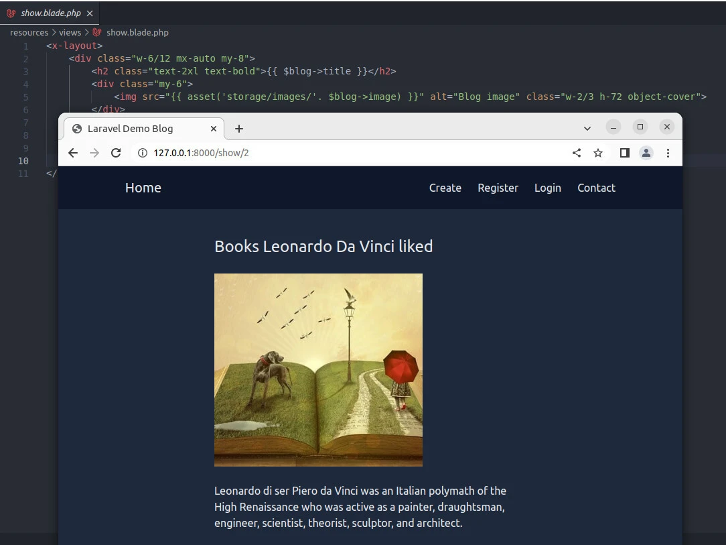The height and width of the screenshot is (545, 726).
Task: Bookmark this page with the star icon
Action: coord(598,153)
